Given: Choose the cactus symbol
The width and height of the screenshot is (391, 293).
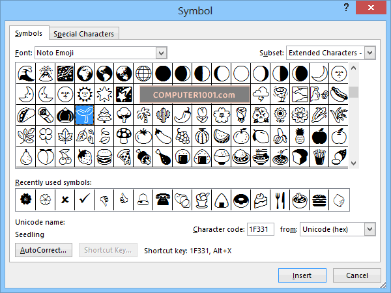Looking at the screenshot, I should point(163,115).
